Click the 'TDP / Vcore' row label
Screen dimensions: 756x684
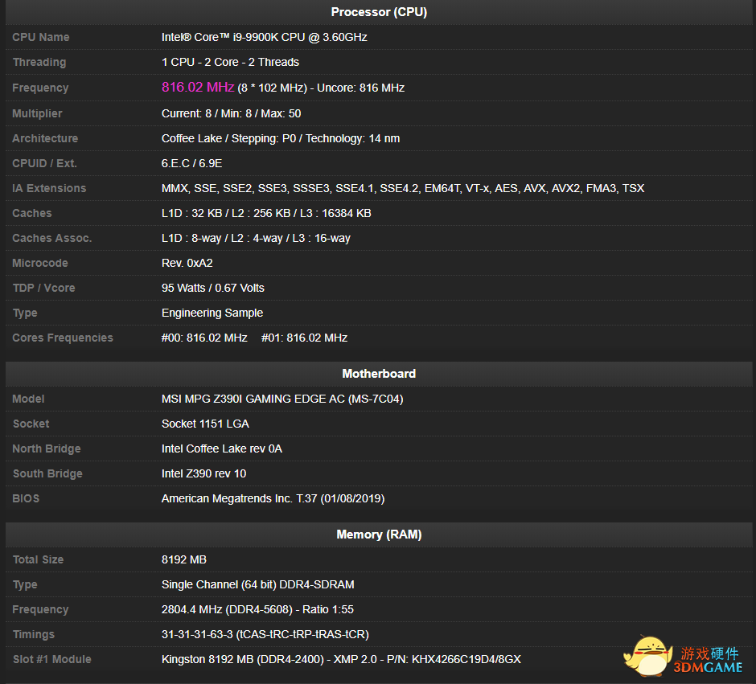click(x=44, y=288)
